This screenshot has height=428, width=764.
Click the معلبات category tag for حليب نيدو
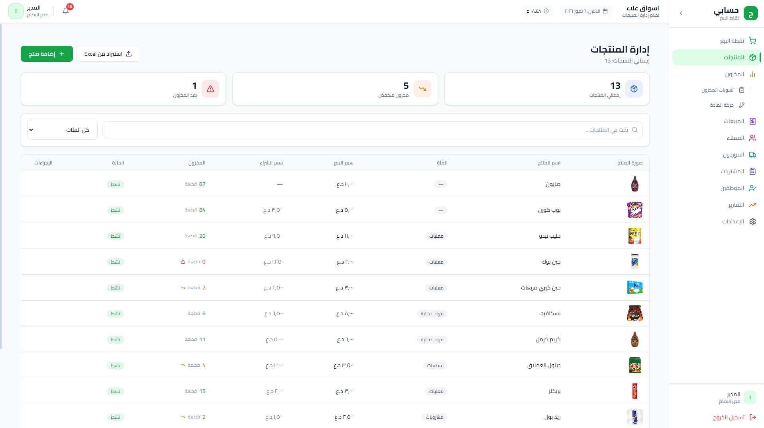pos(436,236)
